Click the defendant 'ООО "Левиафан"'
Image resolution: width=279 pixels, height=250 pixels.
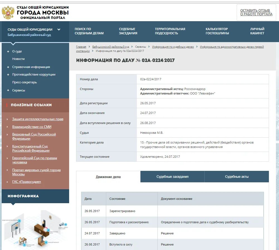tap(202, 93)
